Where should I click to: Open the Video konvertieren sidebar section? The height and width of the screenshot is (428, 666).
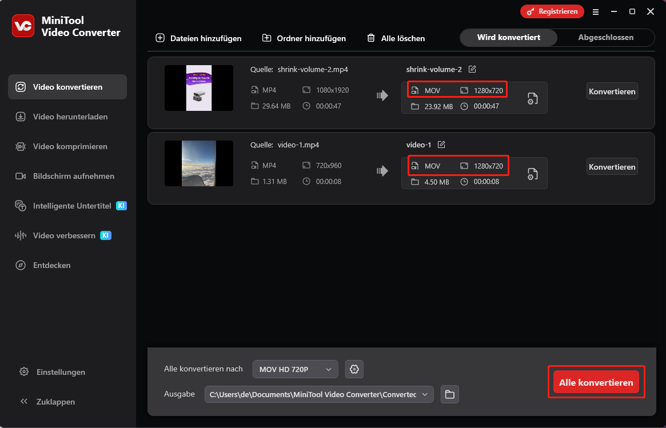pyautogui.click(x=67, y=87)
